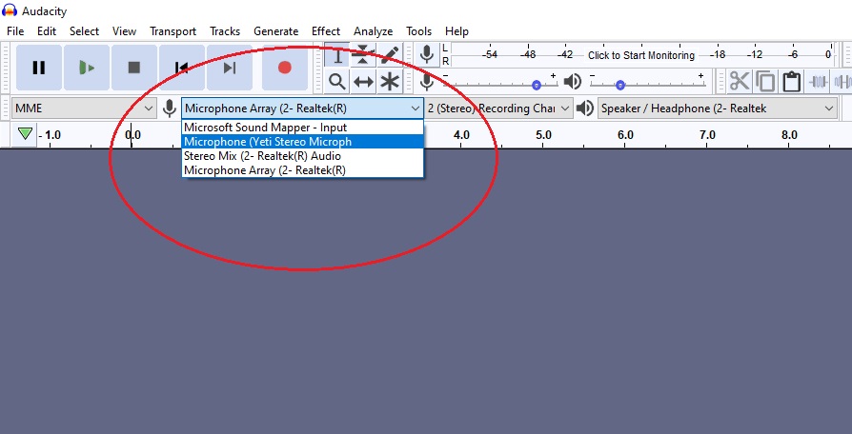Click the Audacity headphones title bar icon
852x434 pixels.
click(10, 10)
